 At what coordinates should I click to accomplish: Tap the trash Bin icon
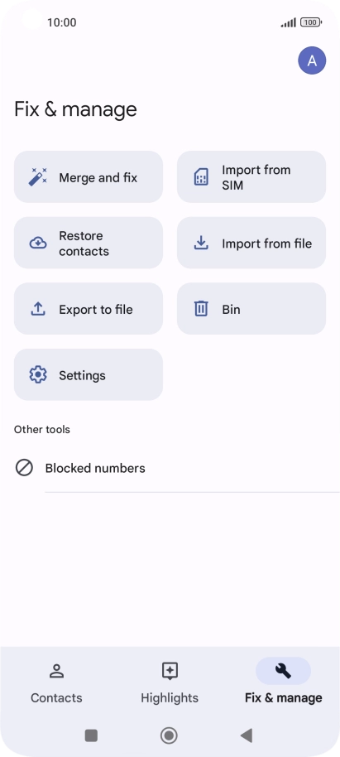[201, 309]
